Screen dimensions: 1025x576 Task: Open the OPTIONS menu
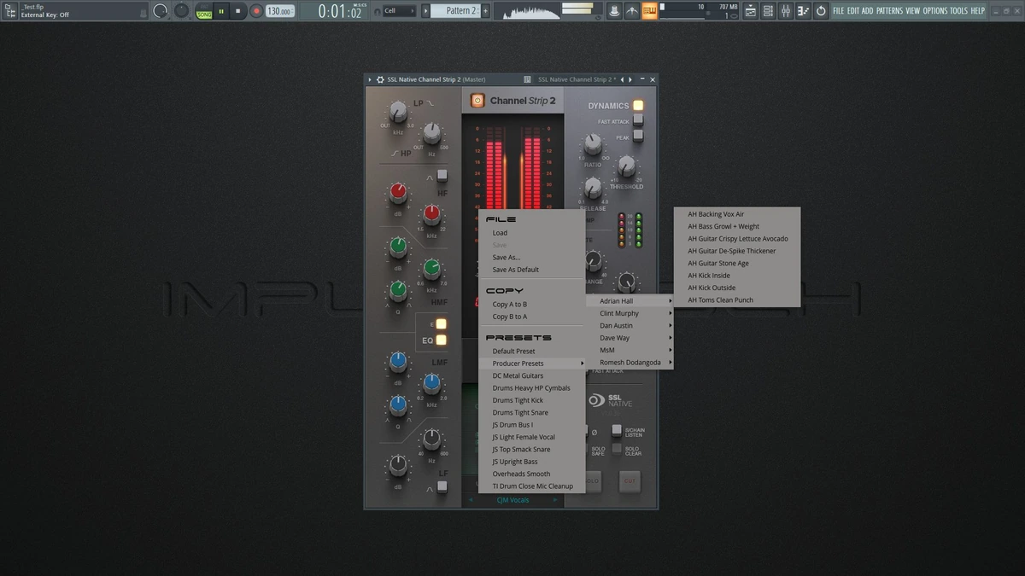point(935,11)
